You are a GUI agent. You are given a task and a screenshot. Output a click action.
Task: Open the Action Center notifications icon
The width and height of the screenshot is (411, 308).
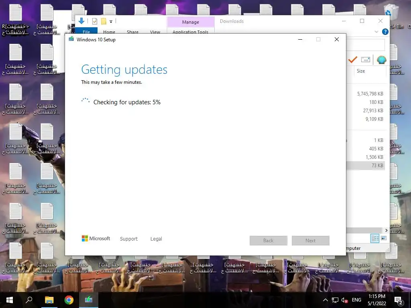[399, 300]
